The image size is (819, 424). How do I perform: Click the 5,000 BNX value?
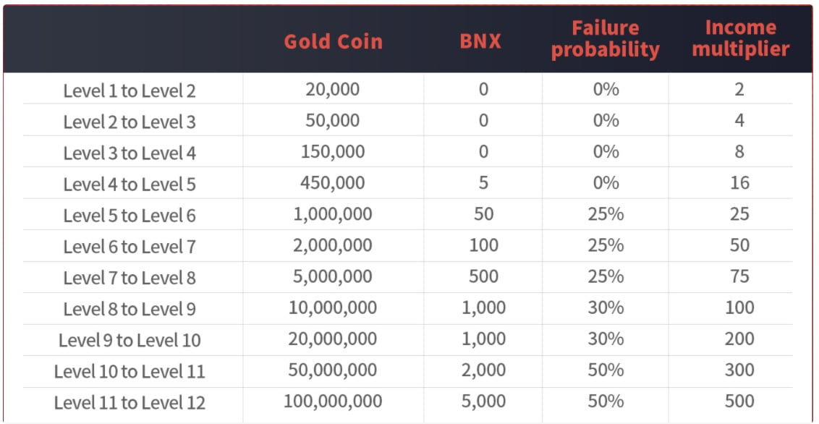(x=483, y=402)
